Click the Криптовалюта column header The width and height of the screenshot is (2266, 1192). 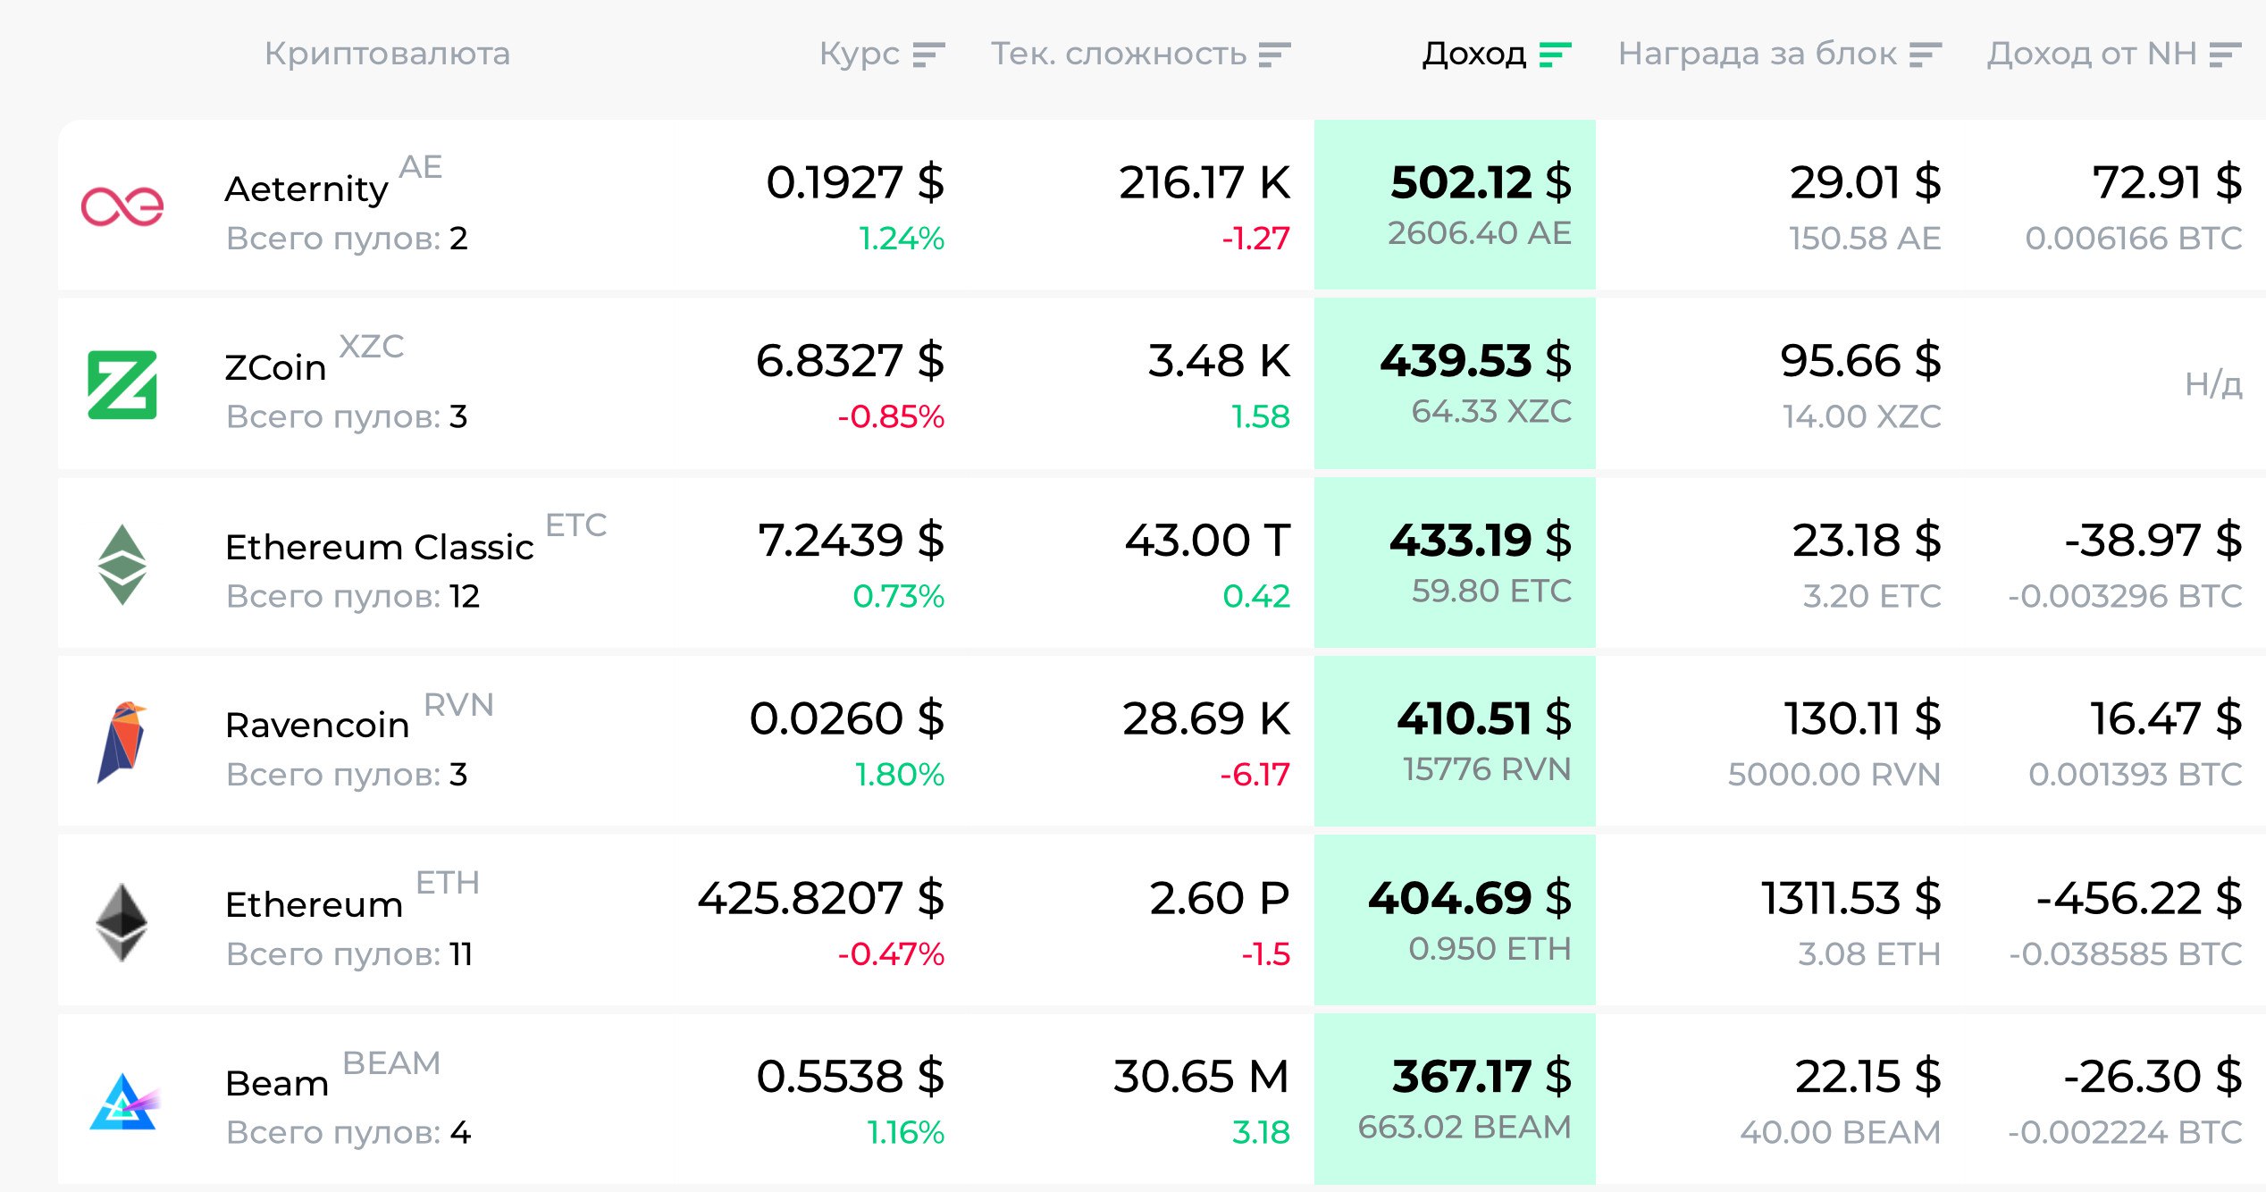click(387, 54)
